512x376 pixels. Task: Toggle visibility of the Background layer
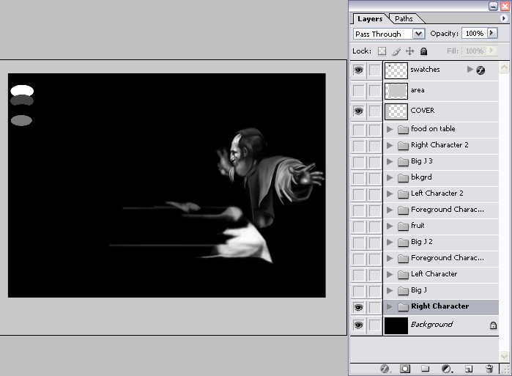pyautogui.click(x=358, y=325)
